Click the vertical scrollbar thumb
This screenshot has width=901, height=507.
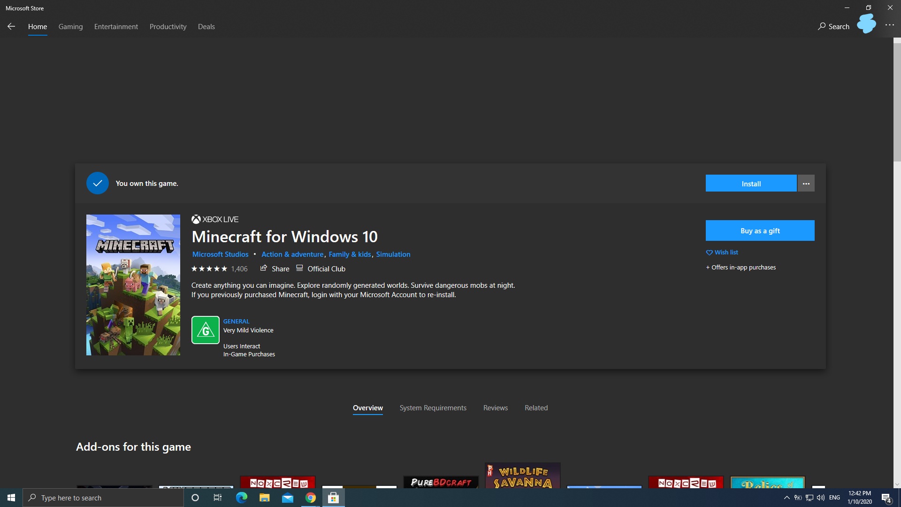click(897, 102)
